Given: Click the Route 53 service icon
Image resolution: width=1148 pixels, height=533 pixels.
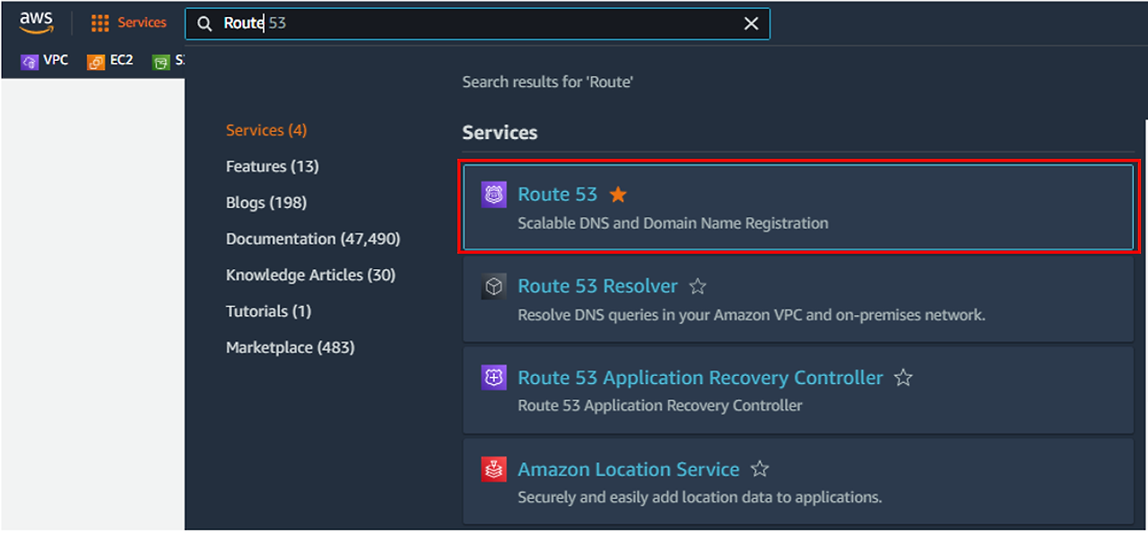Looking at the screenshot, I should (493, 195).
